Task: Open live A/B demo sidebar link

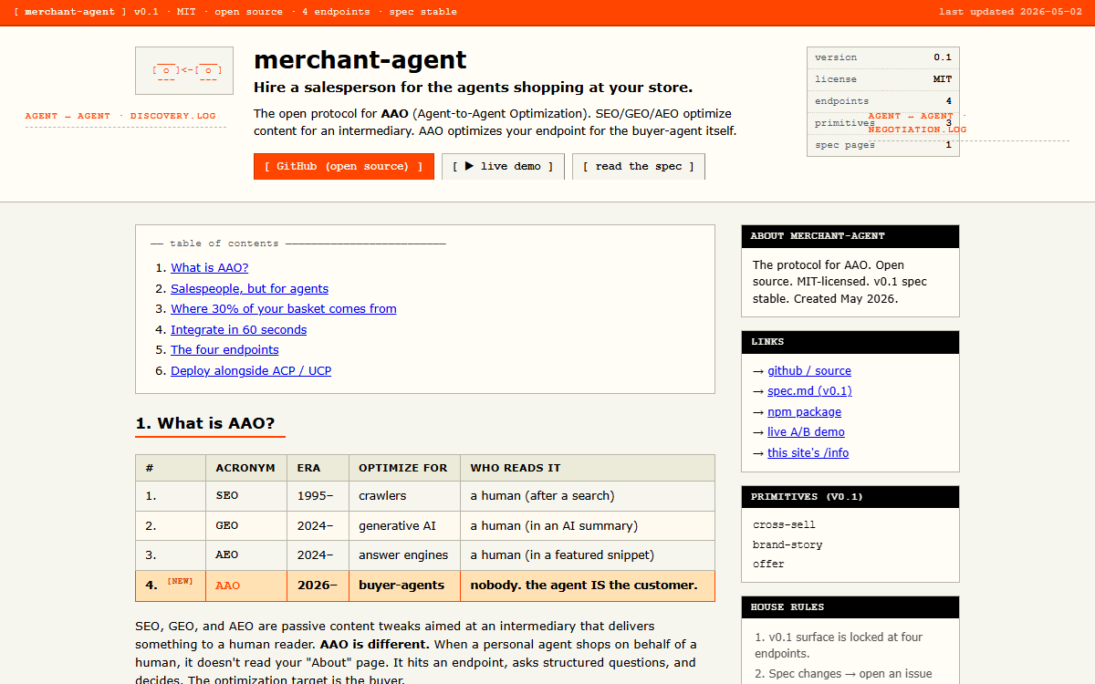Action: pyautogui.click(x=806, y=431)
